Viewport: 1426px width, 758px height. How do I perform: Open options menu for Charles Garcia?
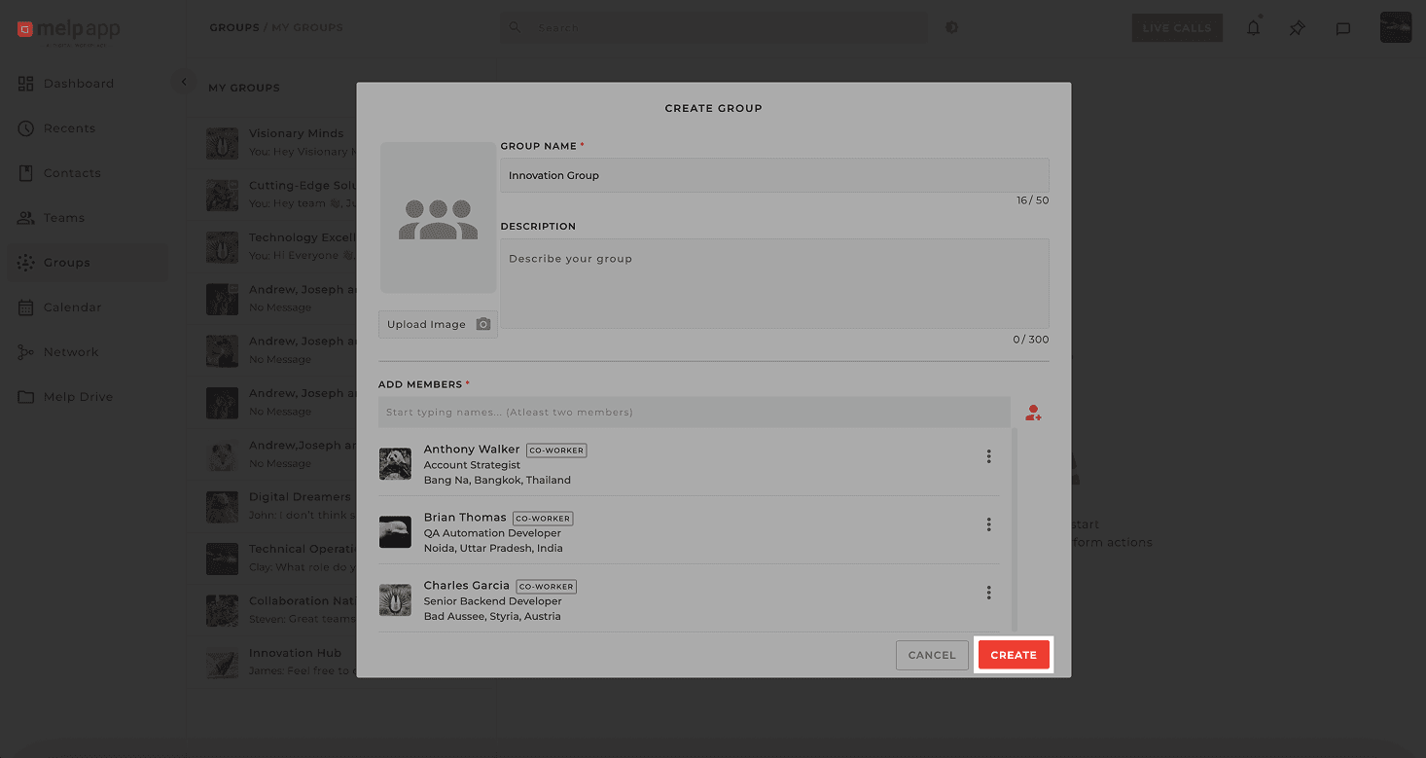988,593
